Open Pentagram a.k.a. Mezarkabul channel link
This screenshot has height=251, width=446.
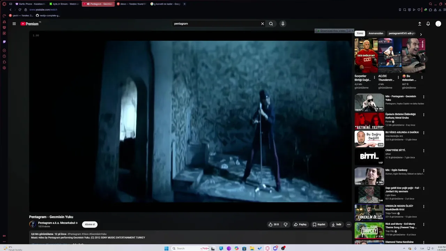point(57,223)
